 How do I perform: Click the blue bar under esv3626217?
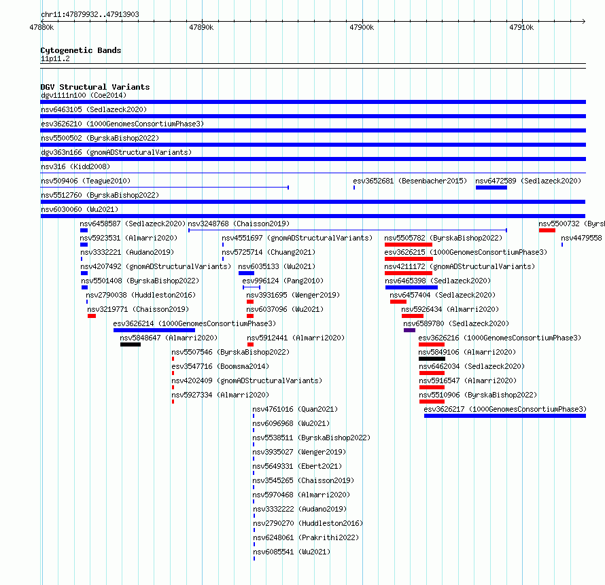(x=505, y=416)
